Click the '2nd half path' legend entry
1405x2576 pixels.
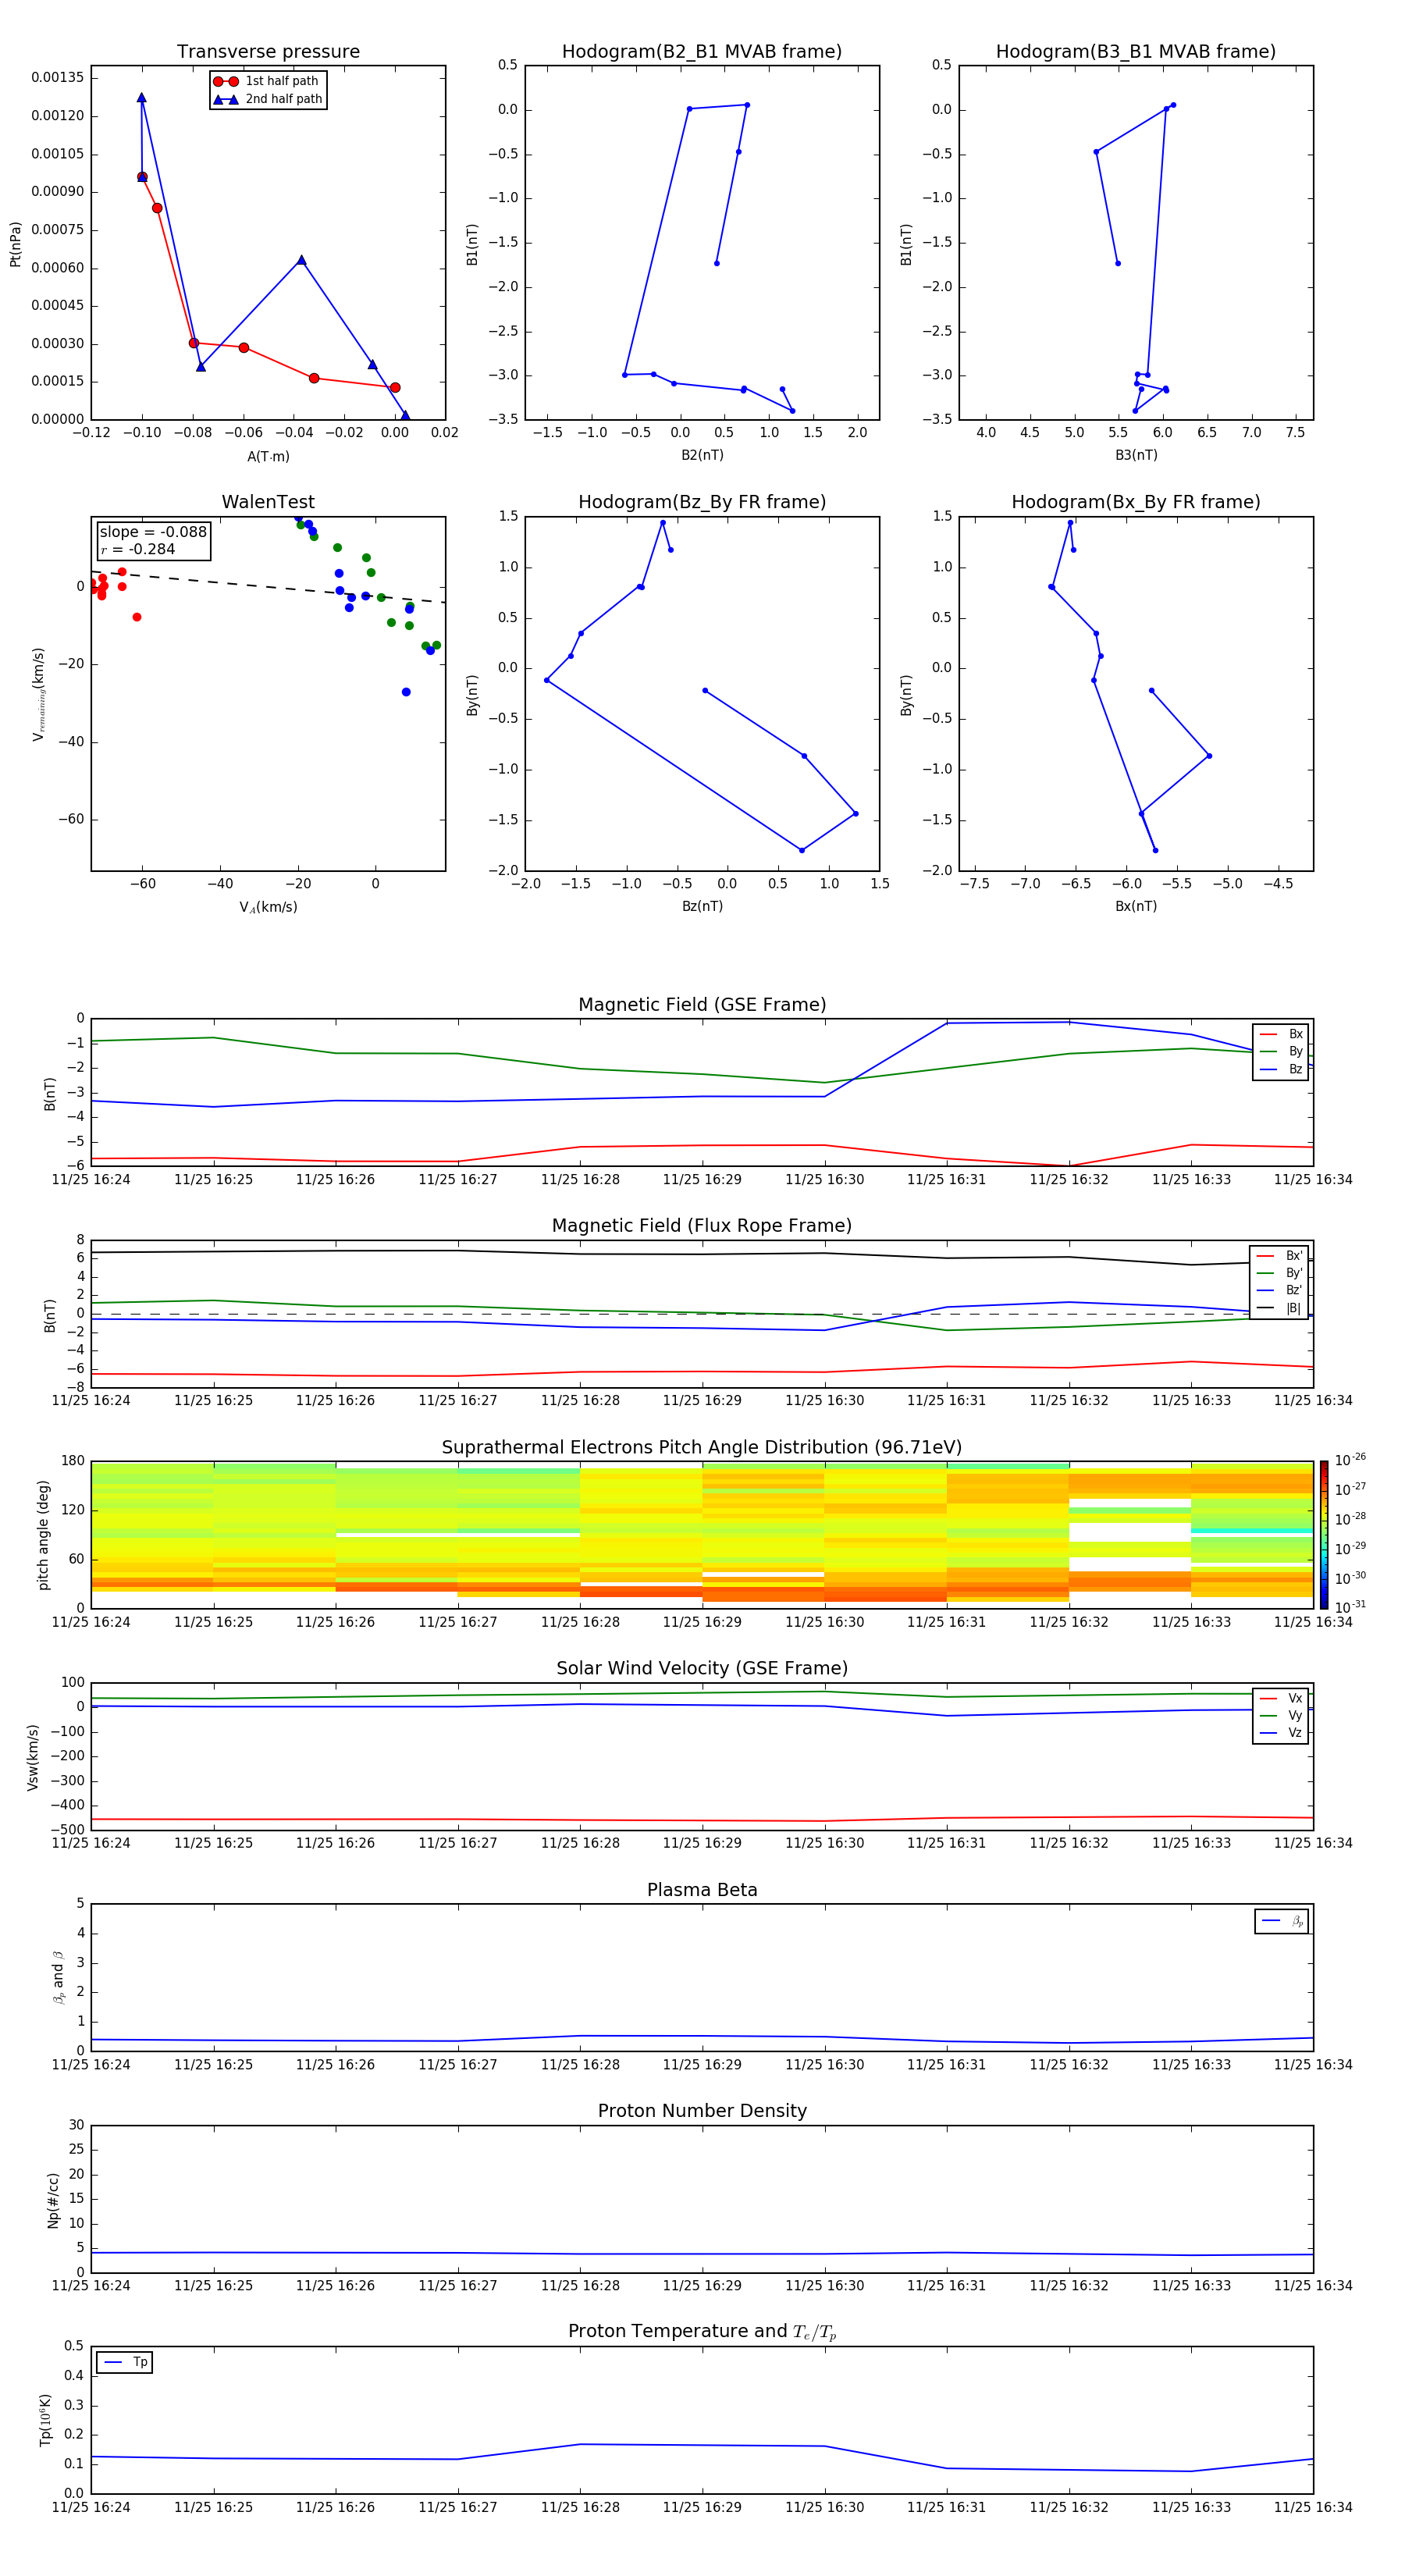point(267,99)
